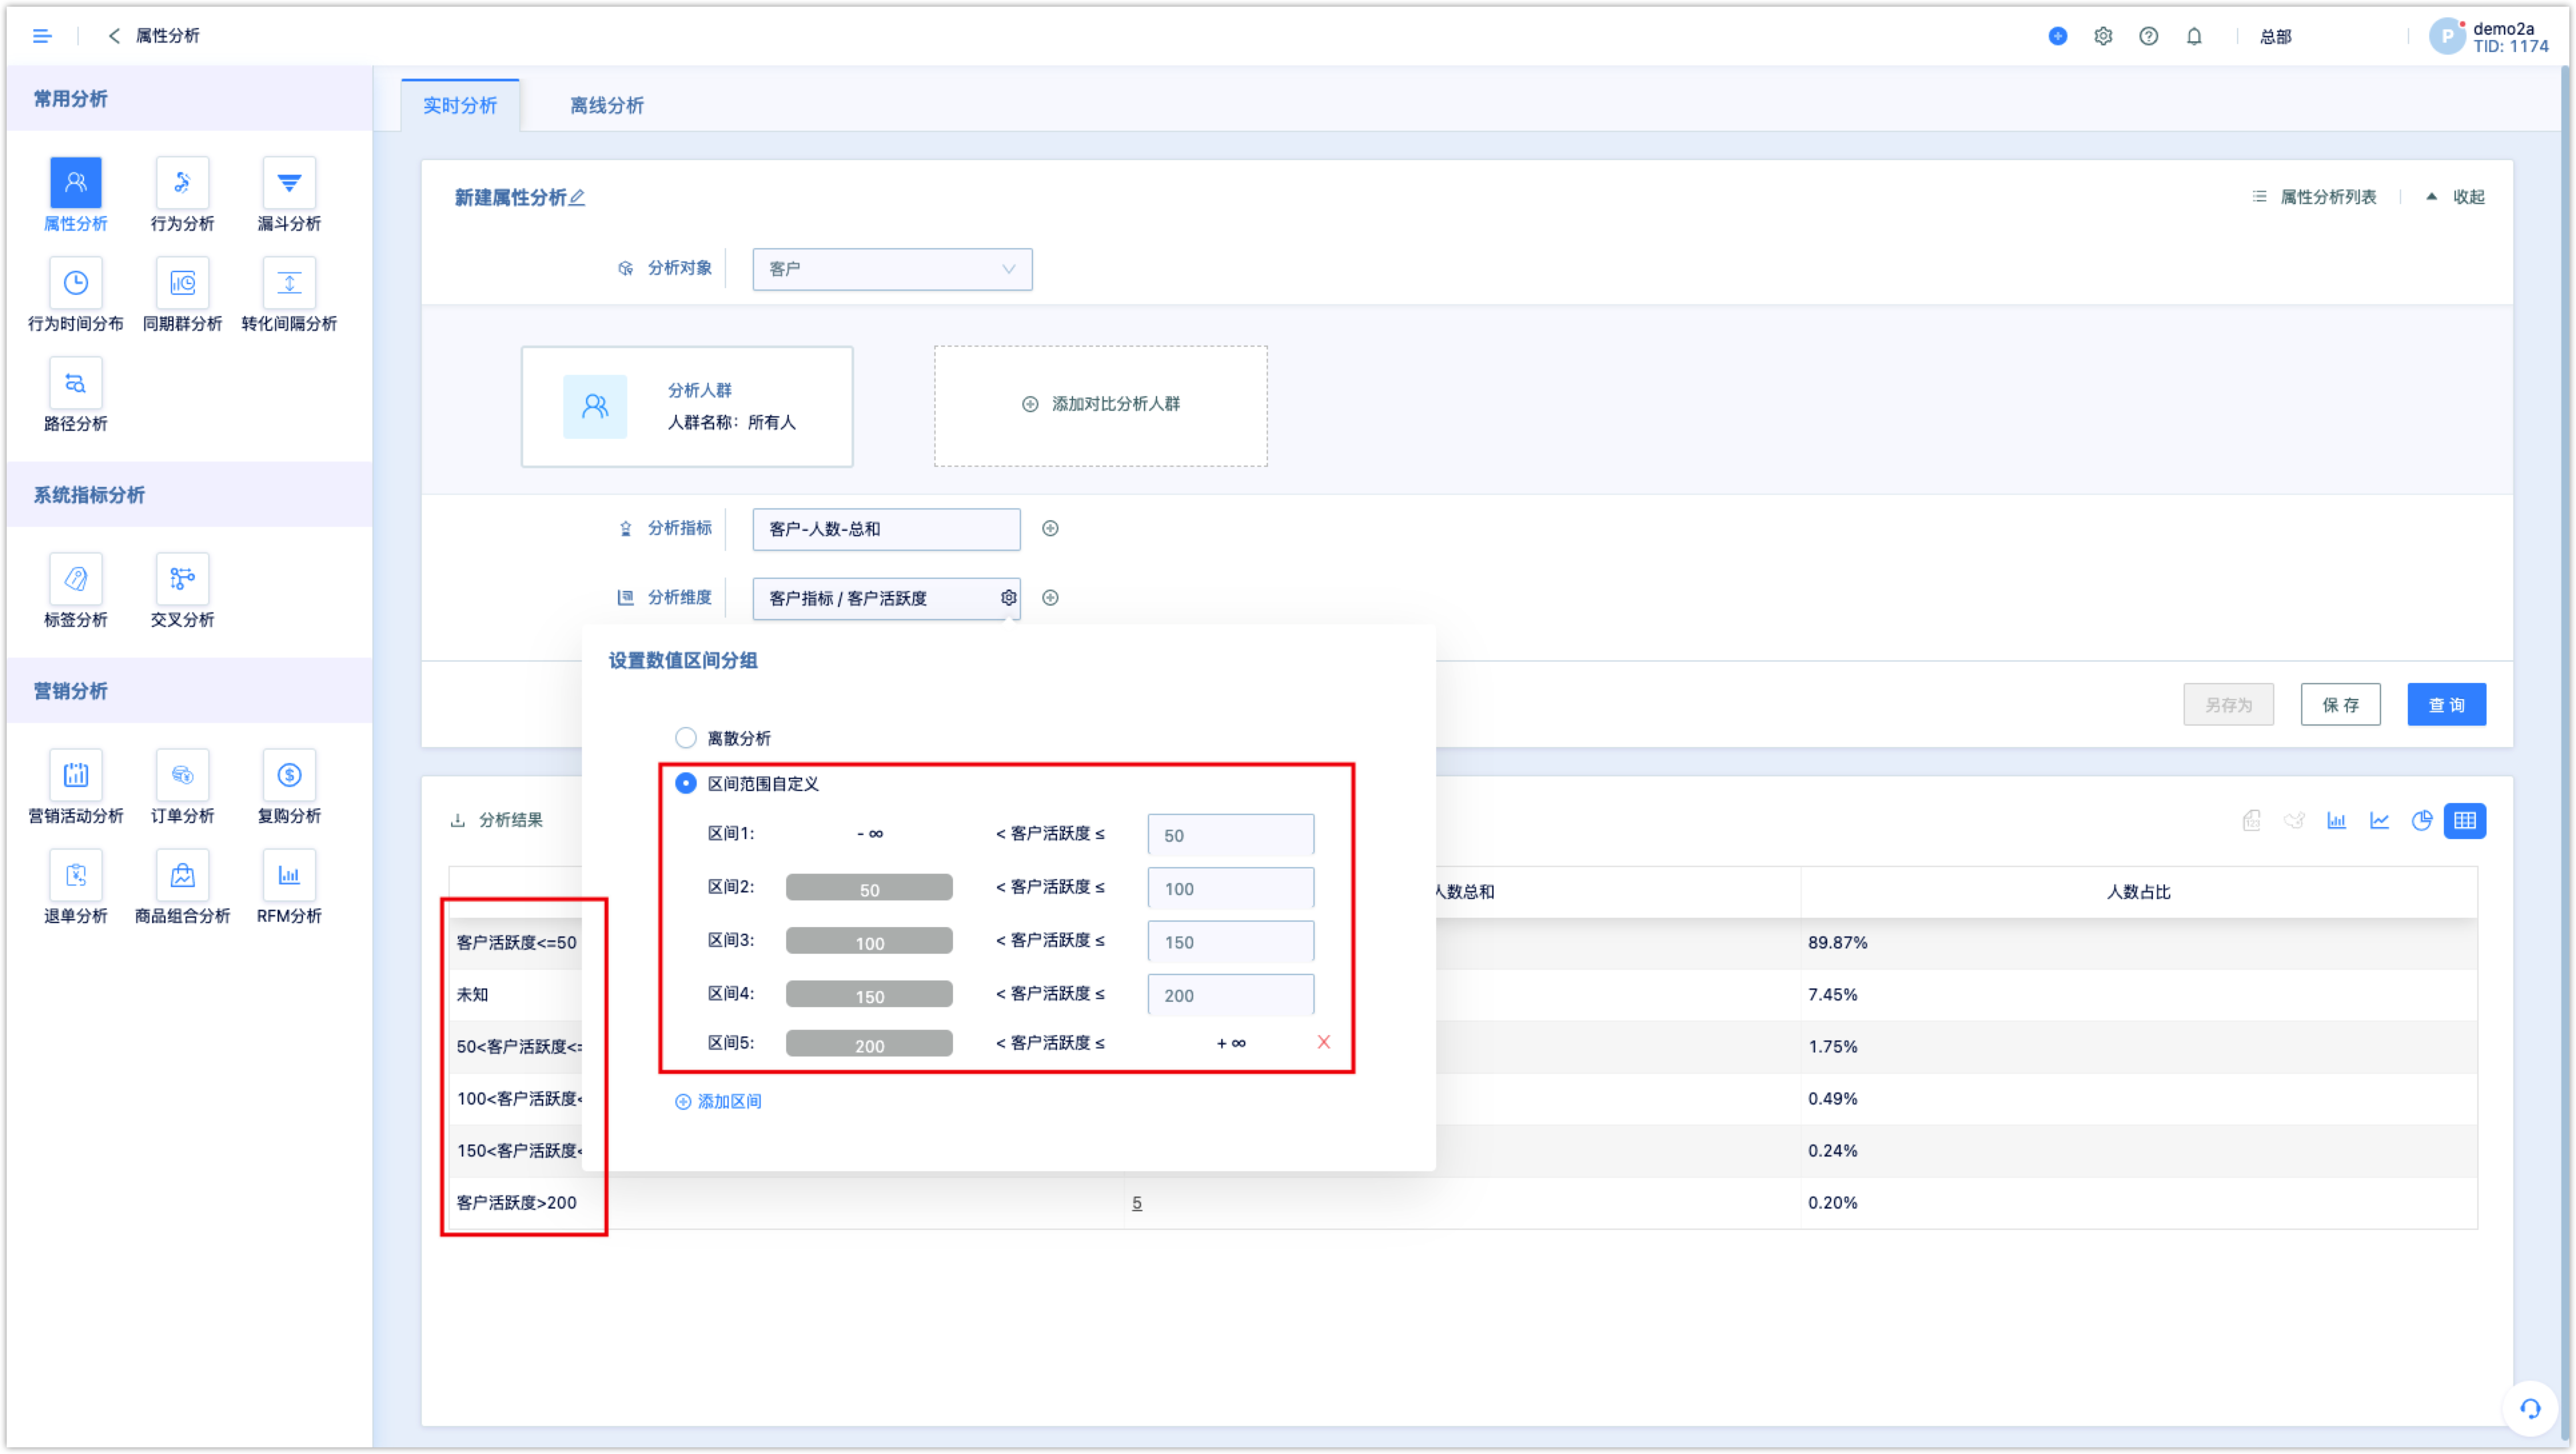
Task: Switch to the 离线分析 tab
Action: point(606,105)
